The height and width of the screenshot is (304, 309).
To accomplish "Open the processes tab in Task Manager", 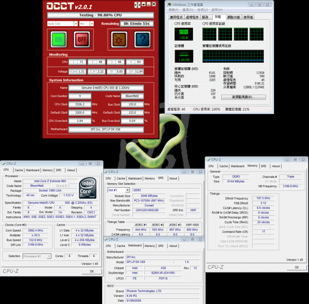I will click(x=192, y=17).
